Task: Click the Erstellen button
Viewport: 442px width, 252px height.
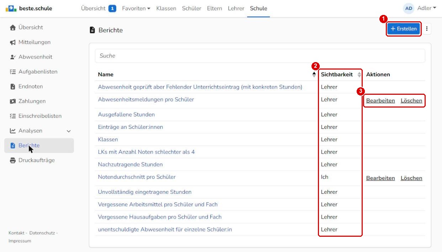Action: coord(404,29)
